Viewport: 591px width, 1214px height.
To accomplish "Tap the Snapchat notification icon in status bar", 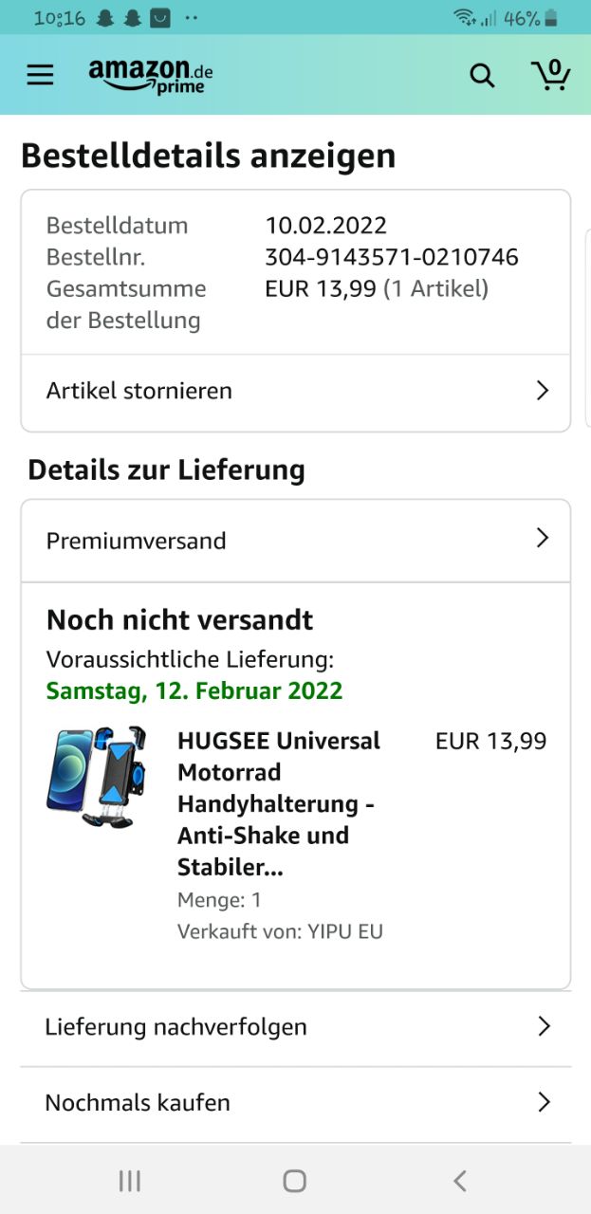I will pyautogui.click(x=105, y=18).
